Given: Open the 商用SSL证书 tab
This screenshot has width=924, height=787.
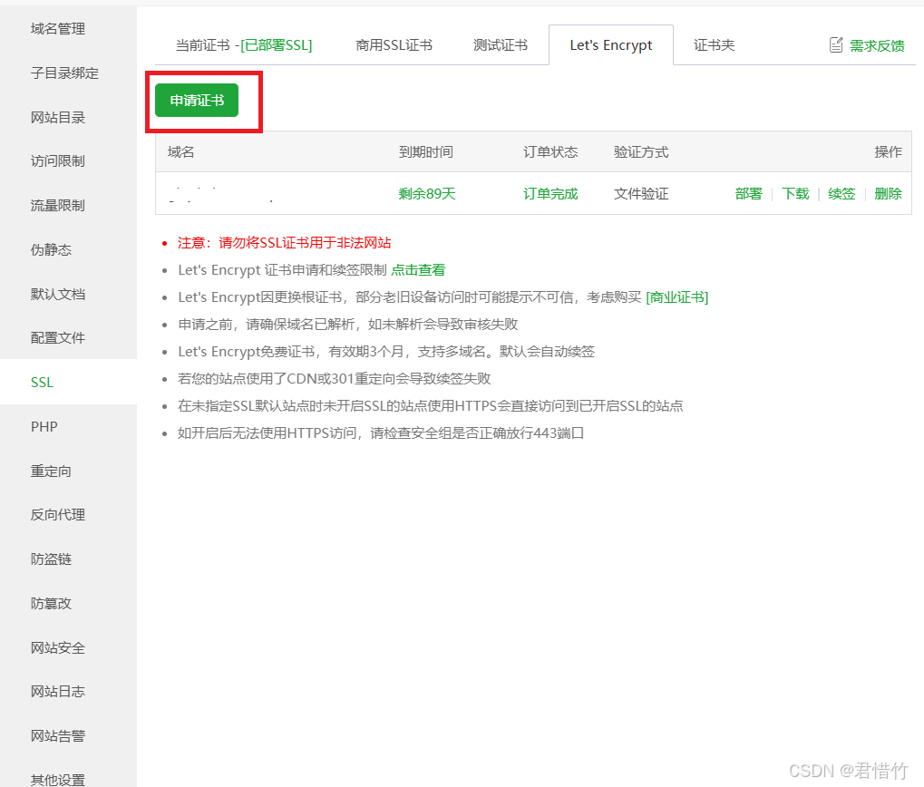Looking at the screenshot, I should click(x=394, y=44).
